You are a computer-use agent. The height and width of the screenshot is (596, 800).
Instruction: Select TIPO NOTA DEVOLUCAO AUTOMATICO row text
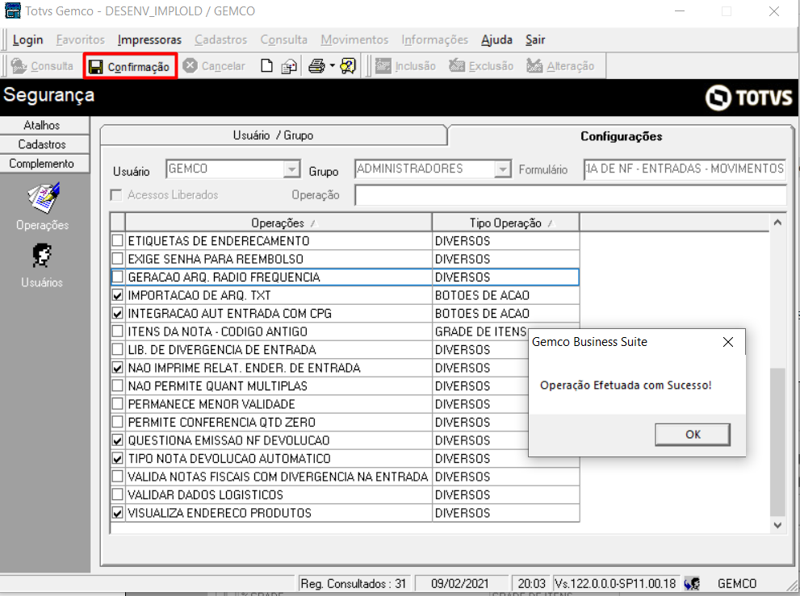click(x=229, y=459)
